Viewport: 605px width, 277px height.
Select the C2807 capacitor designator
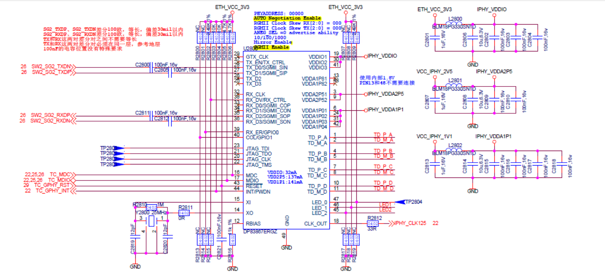427,102
